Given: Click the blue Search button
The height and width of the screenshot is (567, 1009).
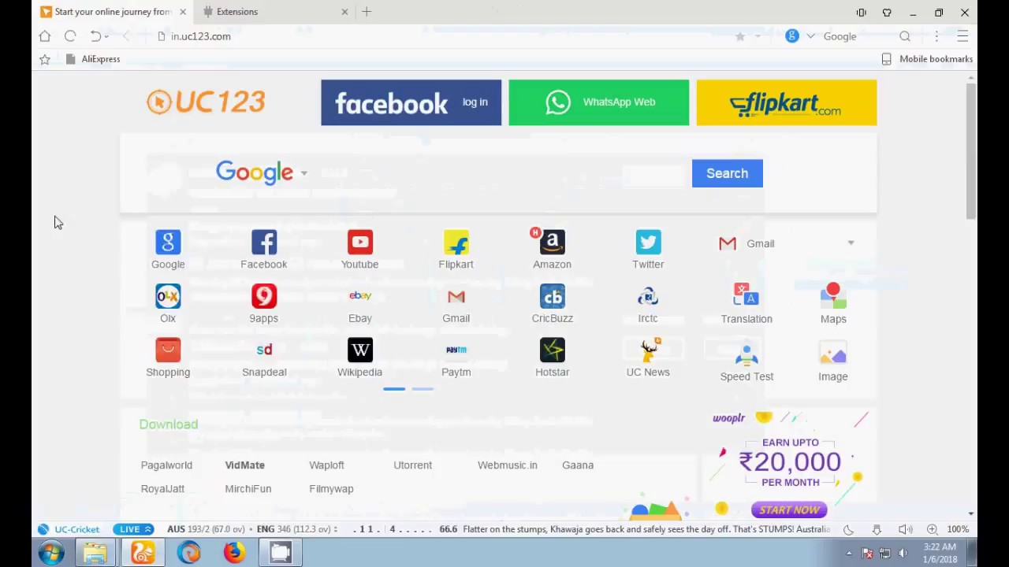Looking at the screenshot, I should [727, 173].
